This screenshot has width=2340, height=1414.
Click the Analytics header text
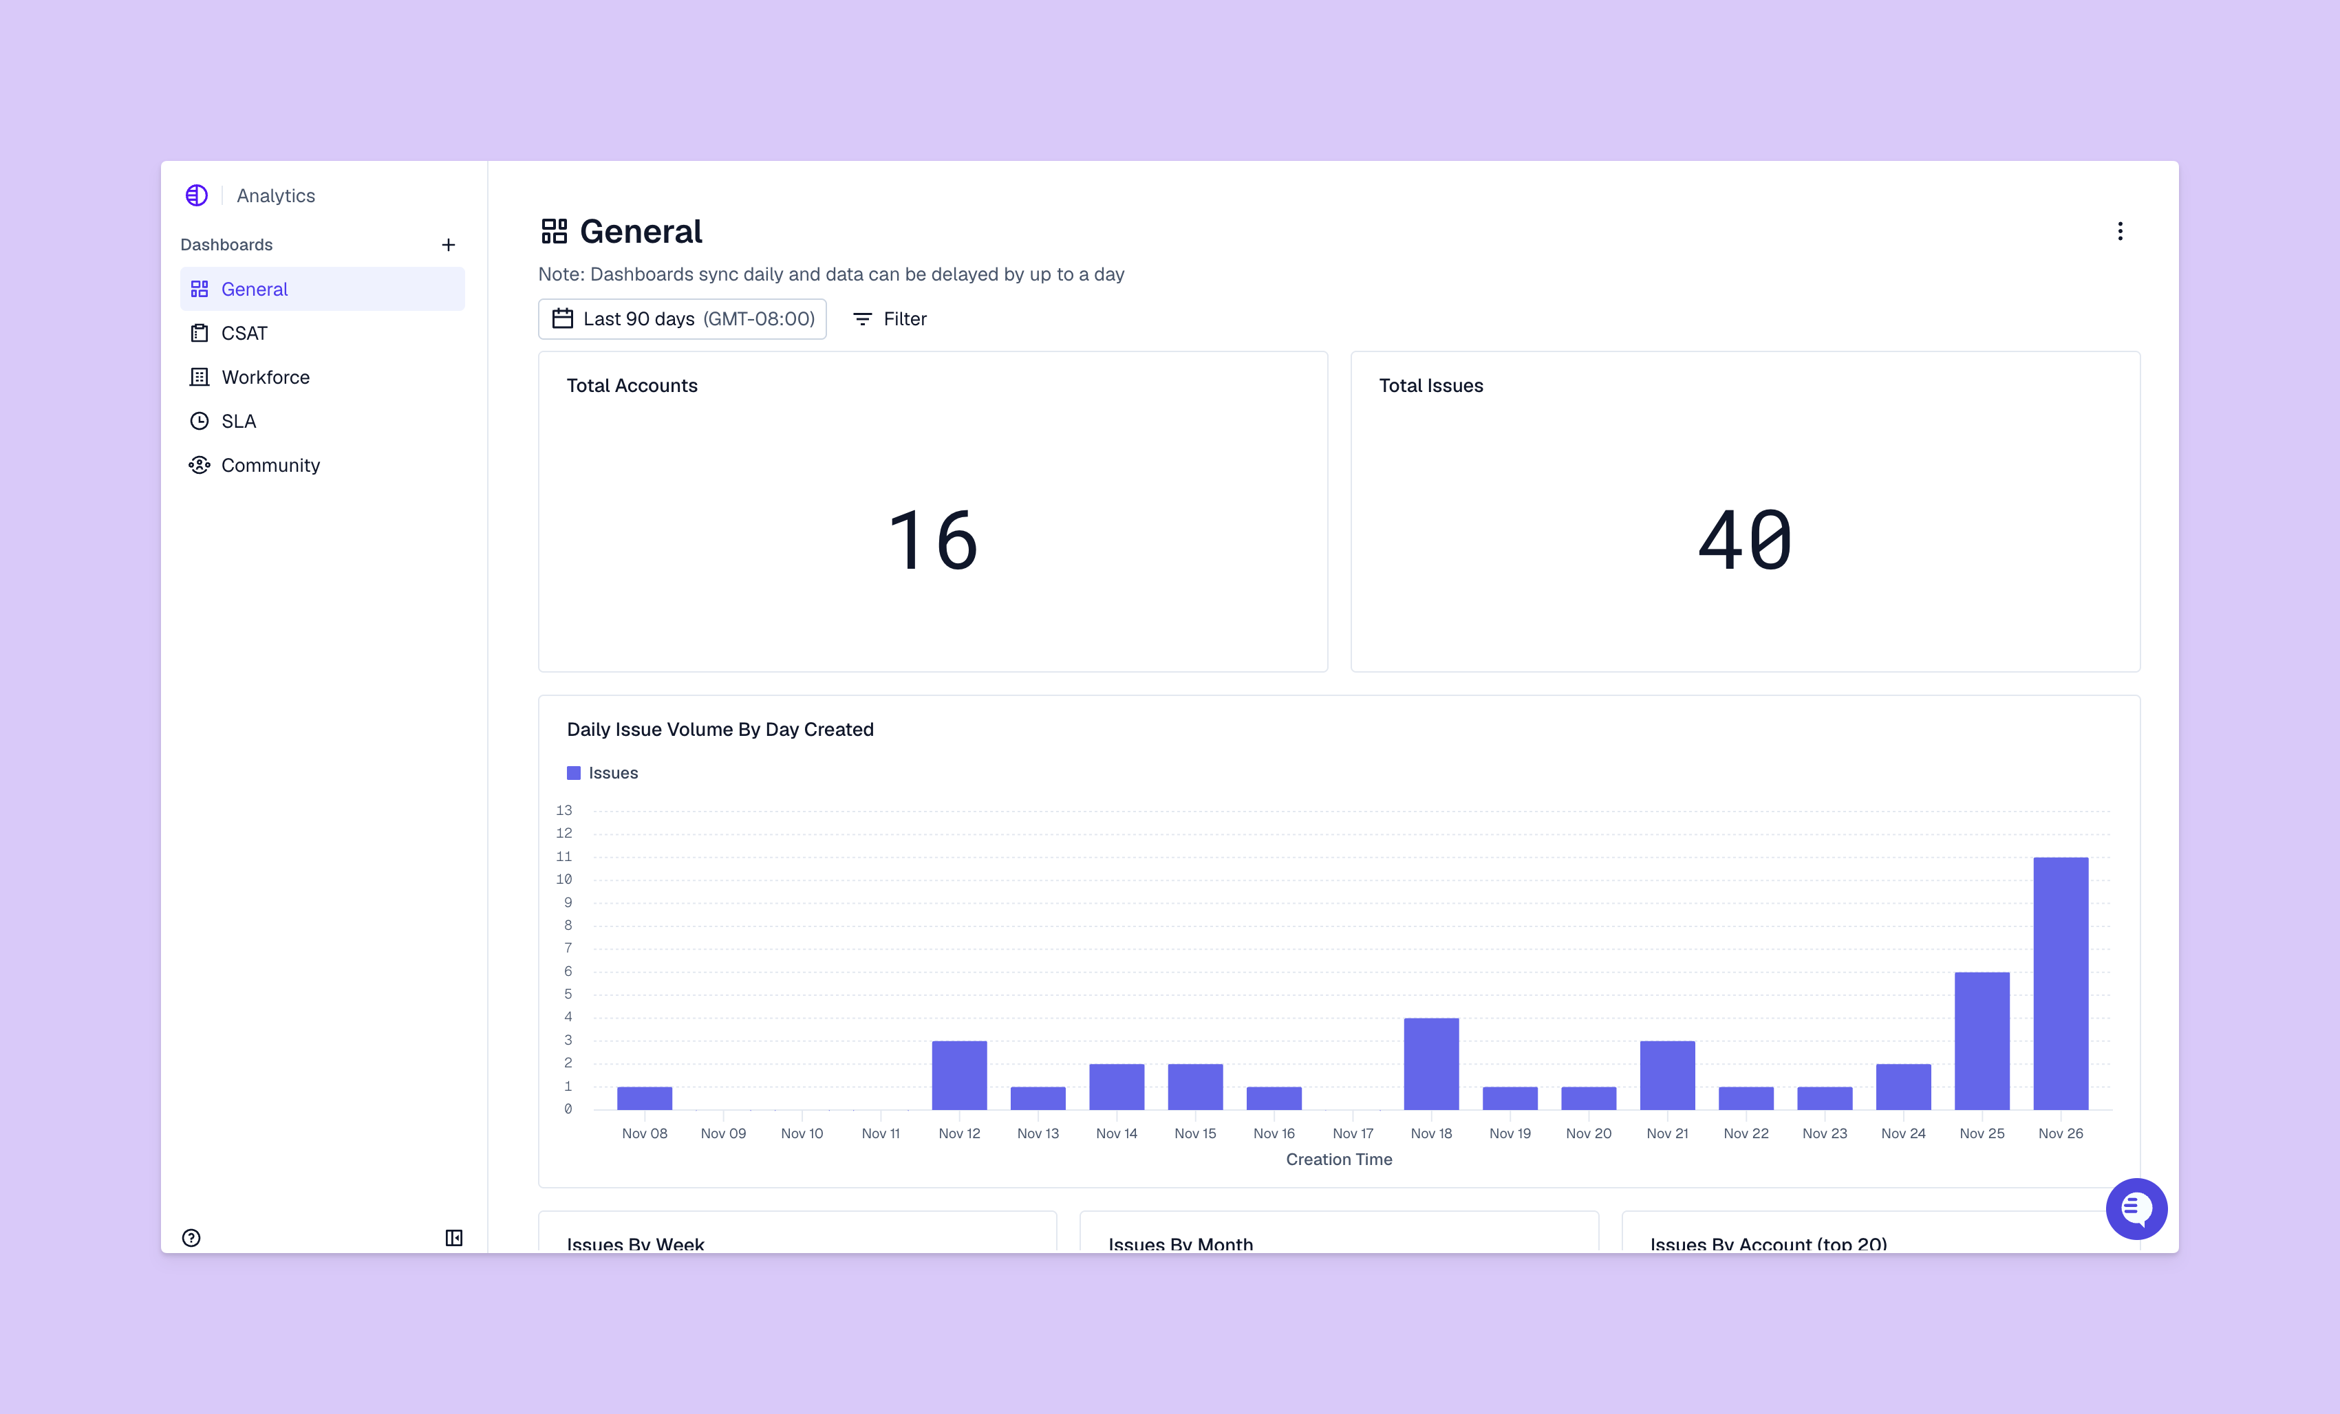click(275, 195)
